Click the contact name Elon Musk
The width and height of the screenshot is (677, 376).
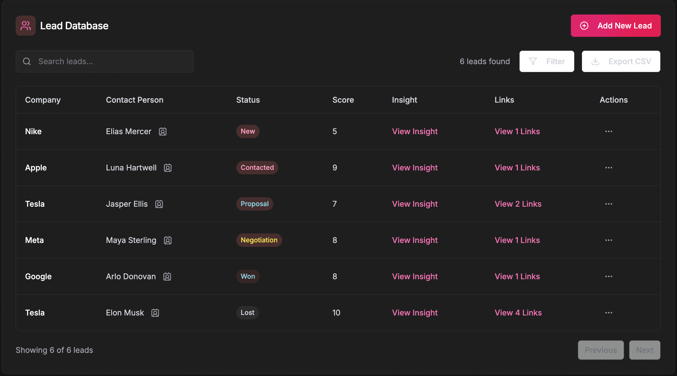[x=125, y=313]
